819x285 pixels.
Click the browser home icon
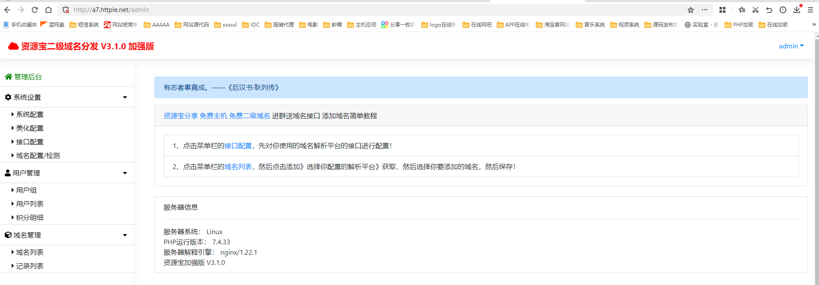[48, 10]
